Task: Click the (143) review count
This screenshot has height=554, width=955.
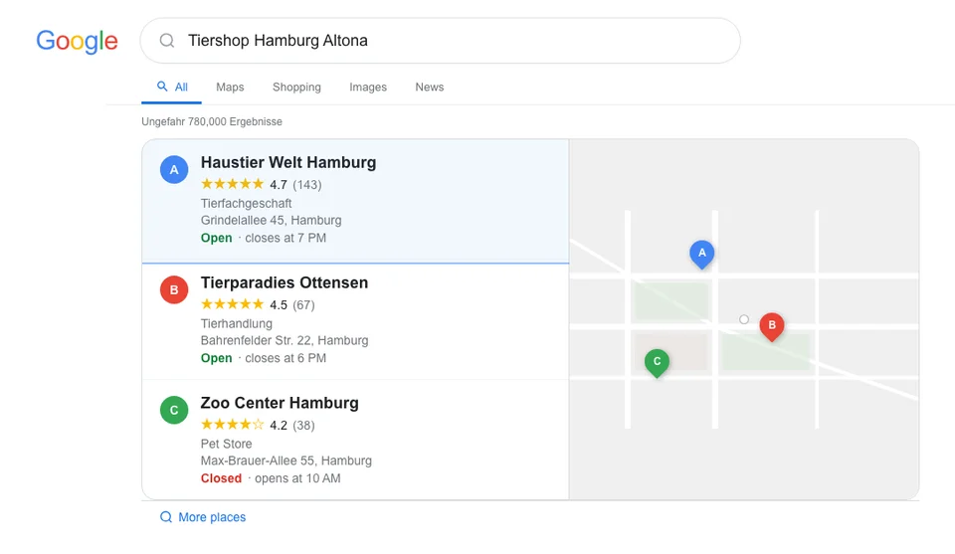Action: (307, 184)
